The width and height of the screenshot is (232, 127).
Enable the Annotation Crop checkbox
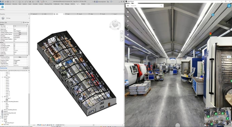click(x=14, y=47)
